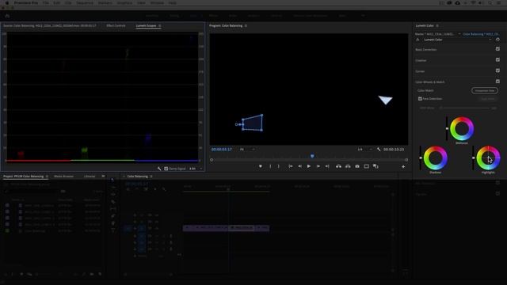Open Program monitor settings wrench icon
This screenshot has width=507, height=285.
pyautogui.click(x=379, y=150)
